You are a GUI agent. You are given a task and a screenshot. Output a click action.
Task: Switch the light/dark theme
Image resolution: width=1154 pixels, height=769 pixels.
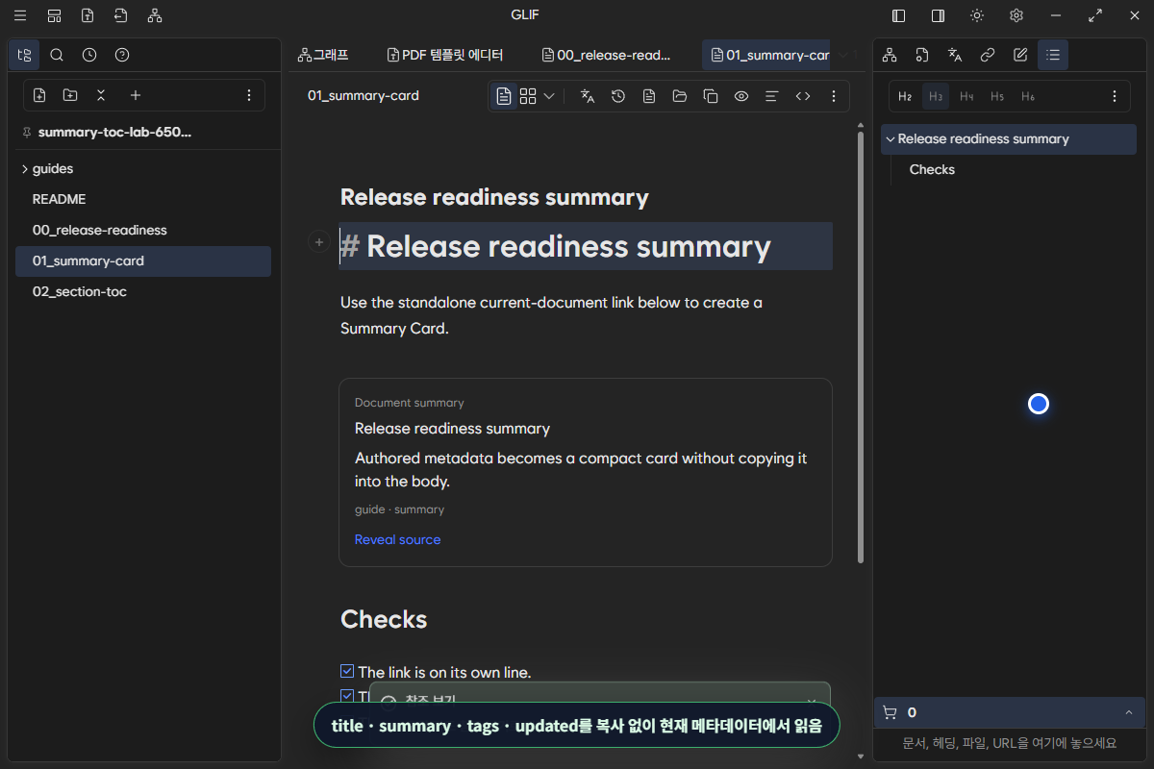[x=977, y=15]
